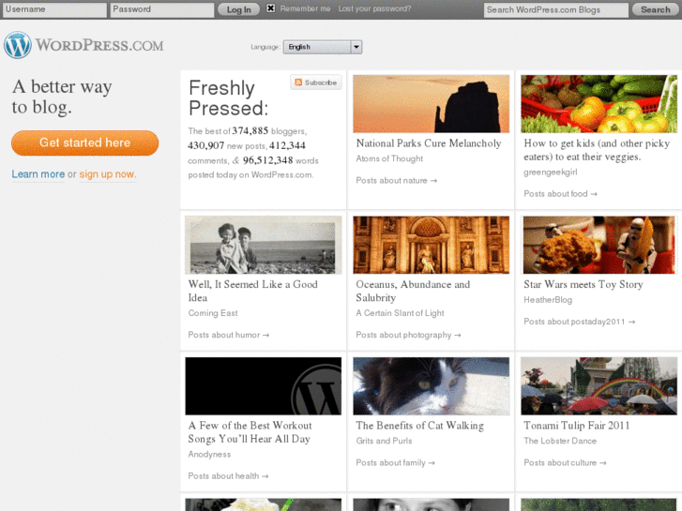Visit the Anodyness blog
Screen dimensions: 682x511
[x=209, y=454]
